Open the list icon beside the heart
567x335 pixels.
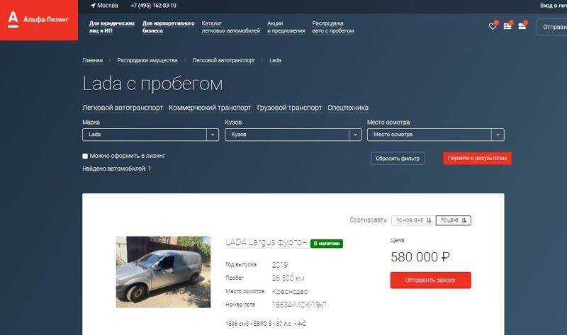tap(507, 26)
